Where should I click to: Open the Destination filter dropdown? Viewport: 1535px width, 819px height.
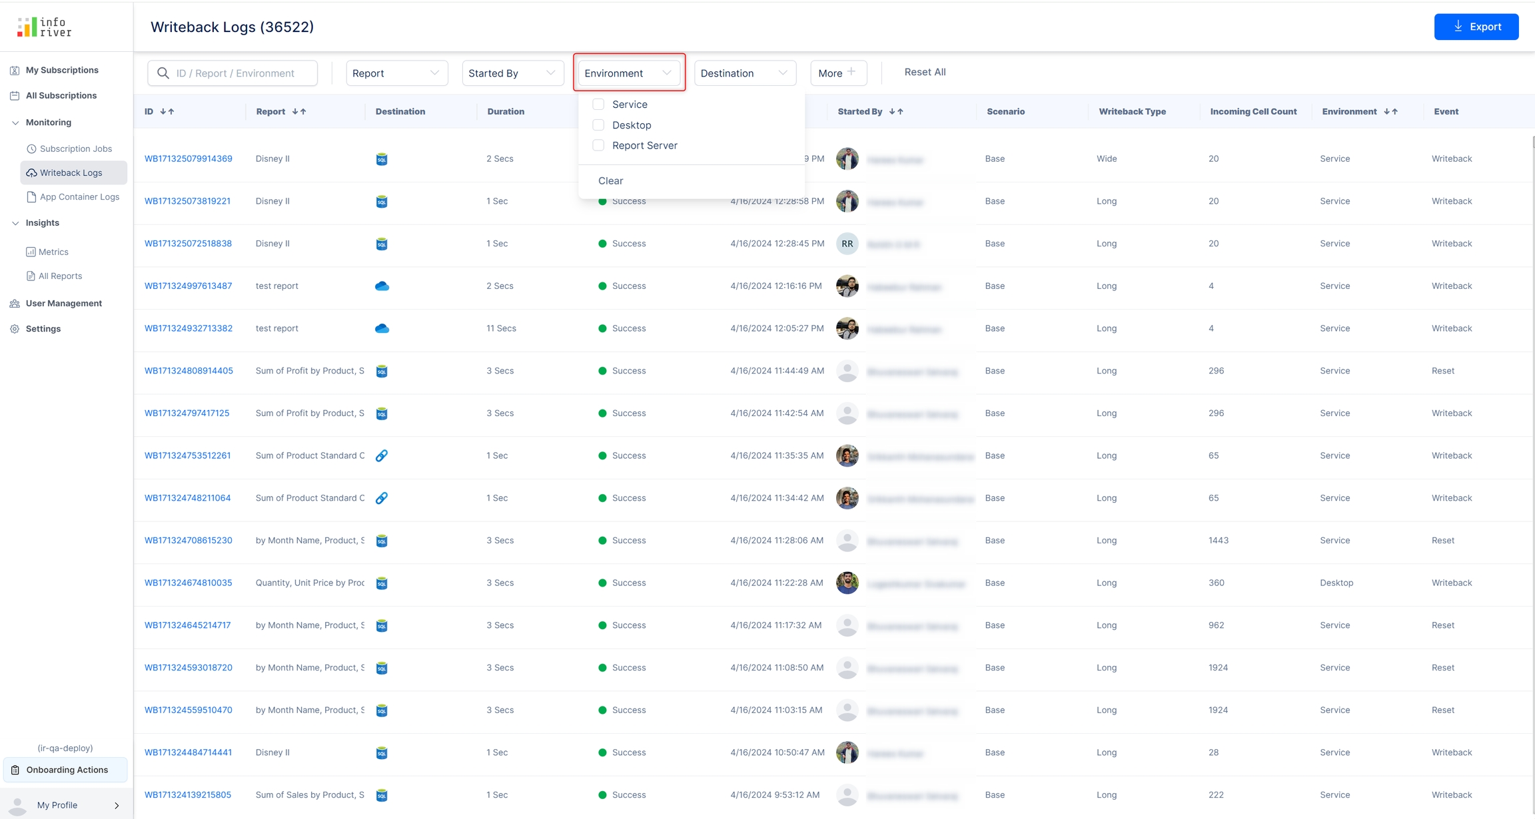click(x=744, y=73)
